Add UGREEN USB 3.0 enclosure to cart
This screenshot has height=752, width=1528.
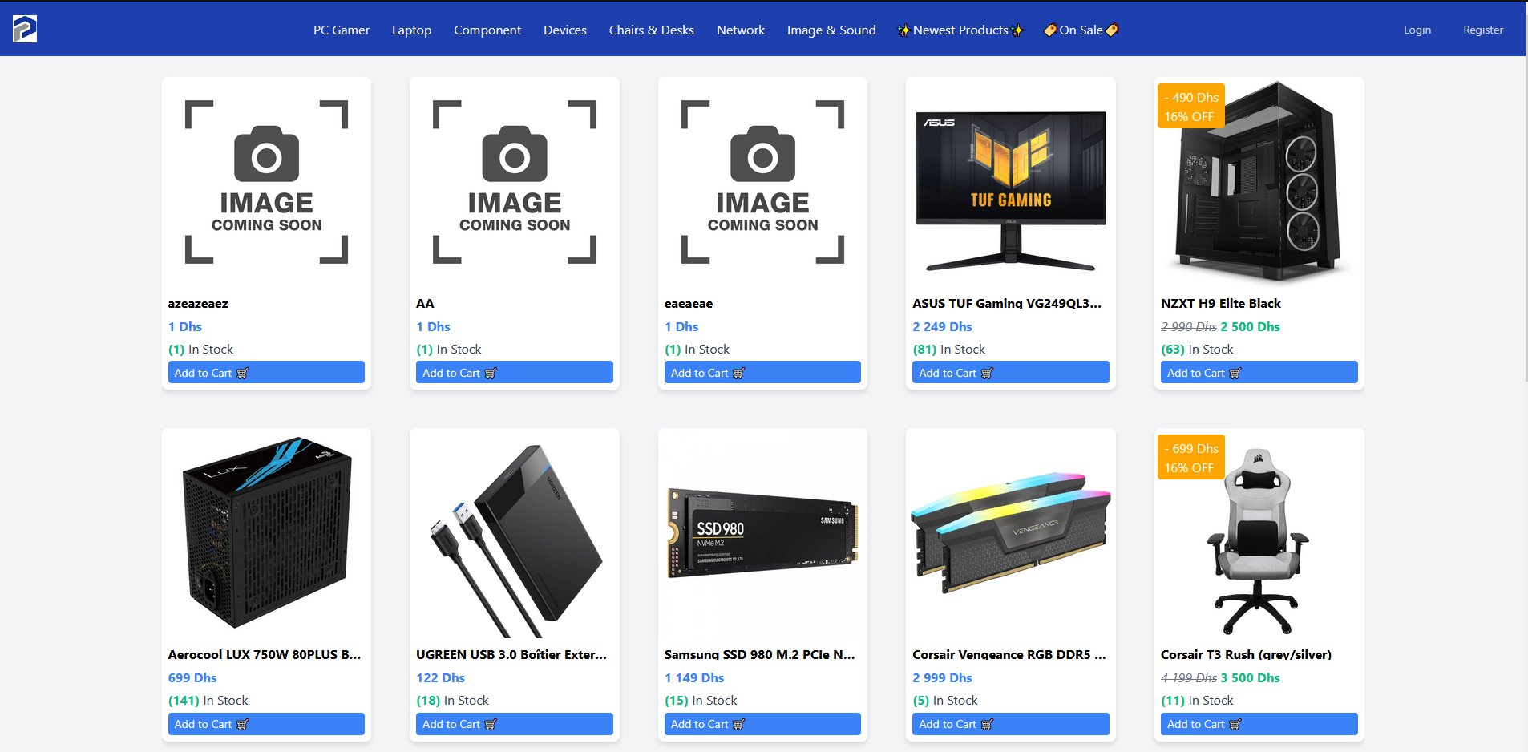(x=515, y=724)
